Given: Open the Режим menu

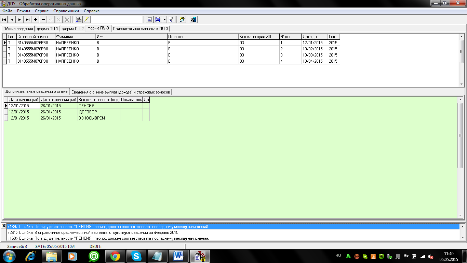Looking at the screenshot, I should click(x=24, y=11).
